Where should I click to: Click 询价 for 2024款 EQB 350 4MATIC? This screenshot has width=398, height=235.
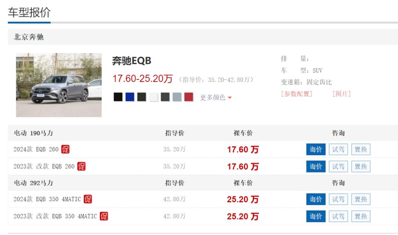pyautogui.click(x=316, y=199)
